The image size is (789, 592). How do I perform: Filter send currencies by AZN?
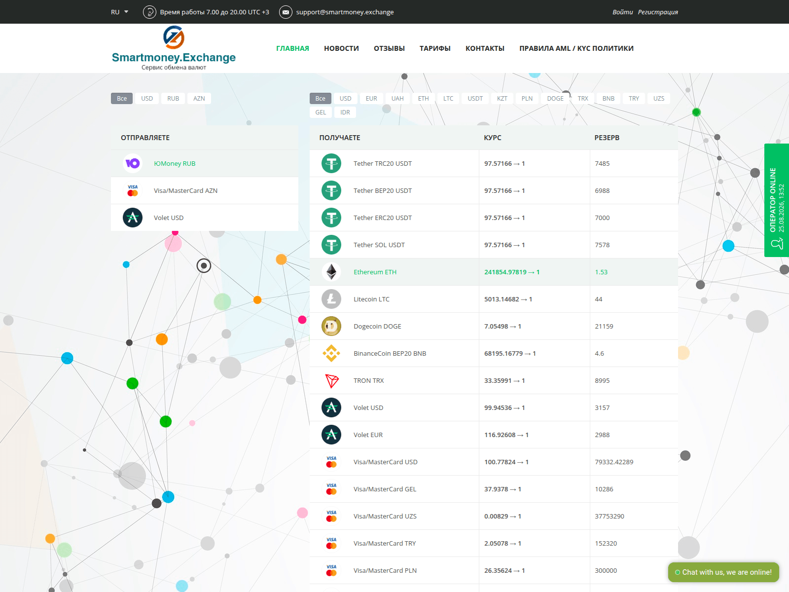(x=199, y=99)
